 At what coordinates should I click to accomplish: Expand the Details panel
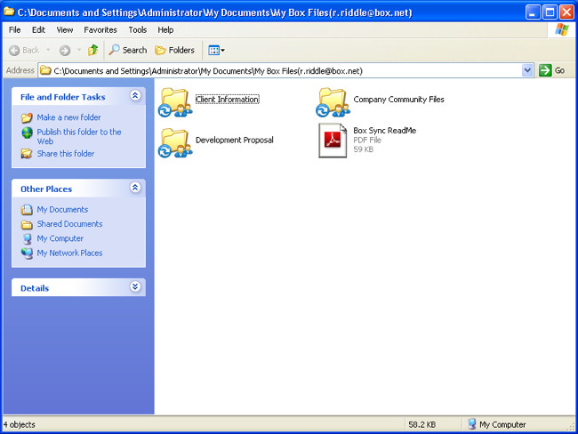coord(135,286)
